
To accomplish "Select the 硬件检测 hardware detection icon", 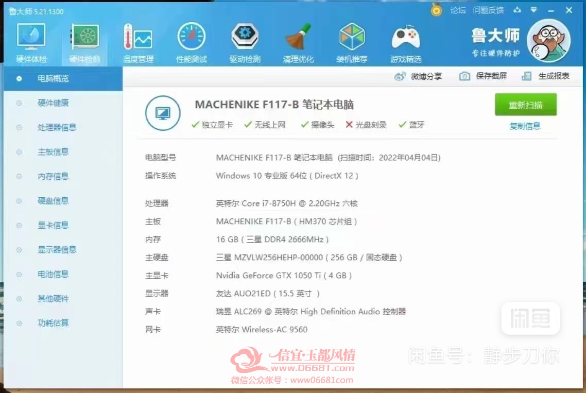I will tap(85, 43).
